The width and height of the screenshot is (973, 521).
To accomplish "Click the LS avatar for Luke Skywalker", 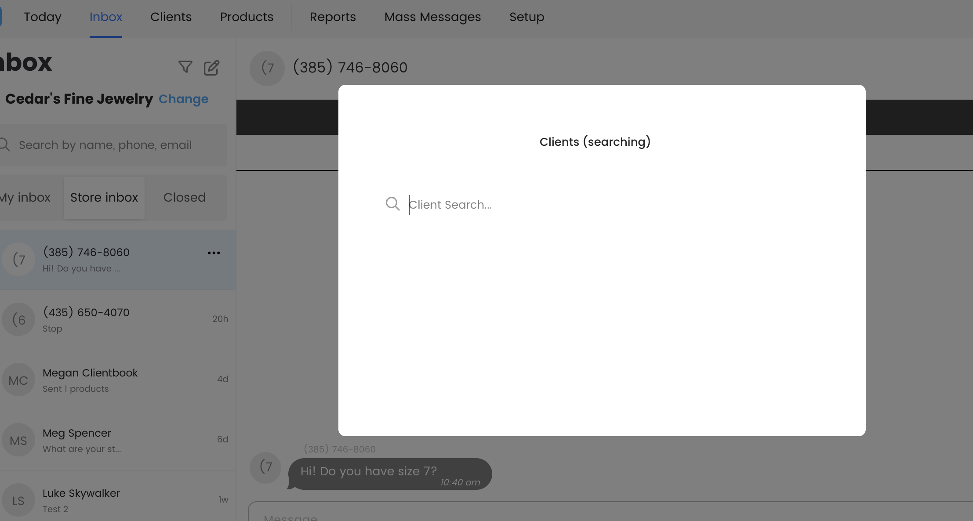I will point(18,500).
